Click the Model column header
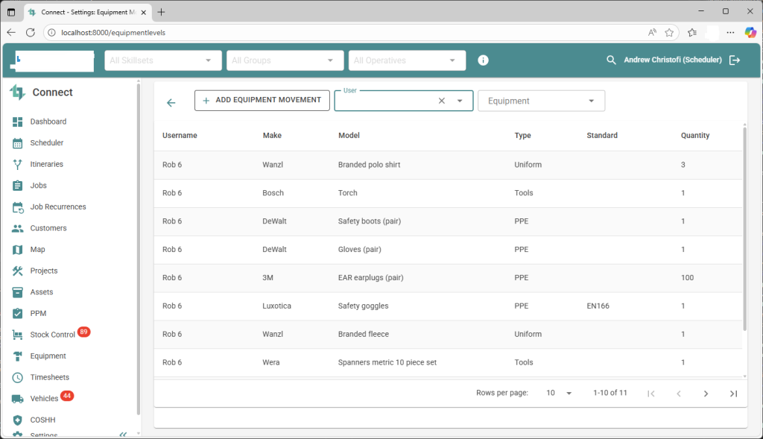This screenshot has width=763, height=439. tap(349, 136)
